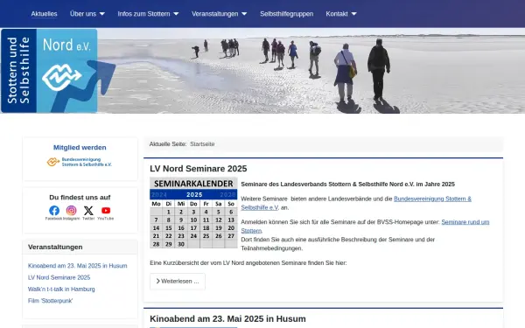Click the Startseite breadcrumb entry

pyautogui.click(x=202, y=144)
